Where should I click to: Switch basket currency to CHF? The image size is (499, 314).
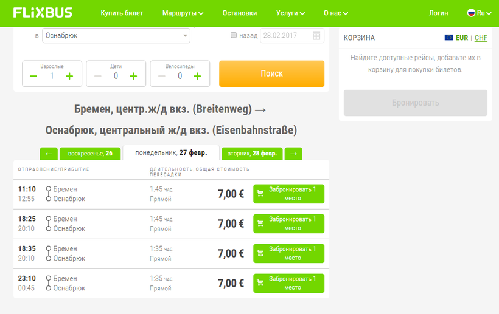tap(481, 38)
